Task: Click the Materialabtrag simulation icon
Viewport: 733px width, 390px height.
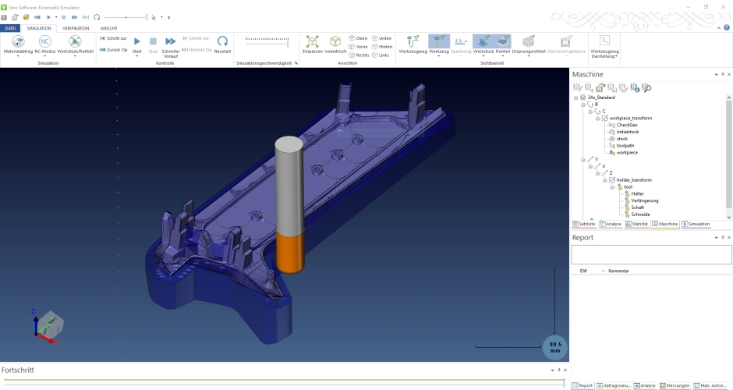Action: (18, 41)
